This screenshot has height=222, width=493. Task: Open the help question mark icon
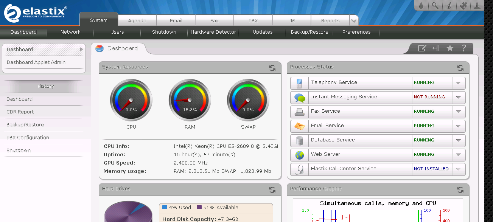click(464, 48)
